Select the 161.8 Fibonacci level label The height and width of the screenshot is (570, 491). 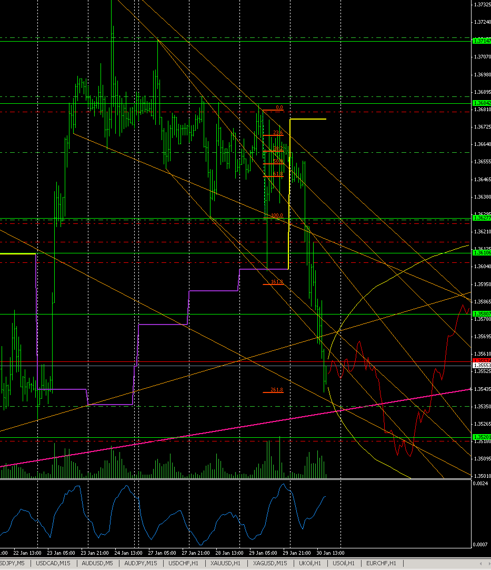point(276,282)
